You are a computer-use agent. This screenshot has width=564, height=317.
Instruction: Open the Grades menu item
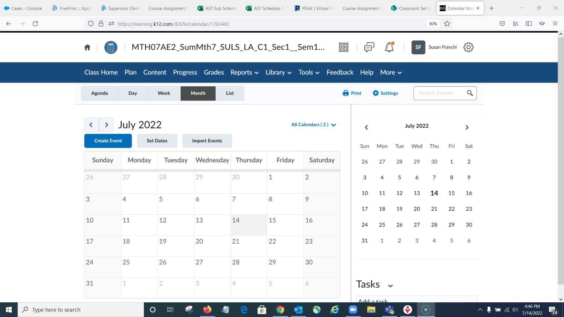(214, 72)
